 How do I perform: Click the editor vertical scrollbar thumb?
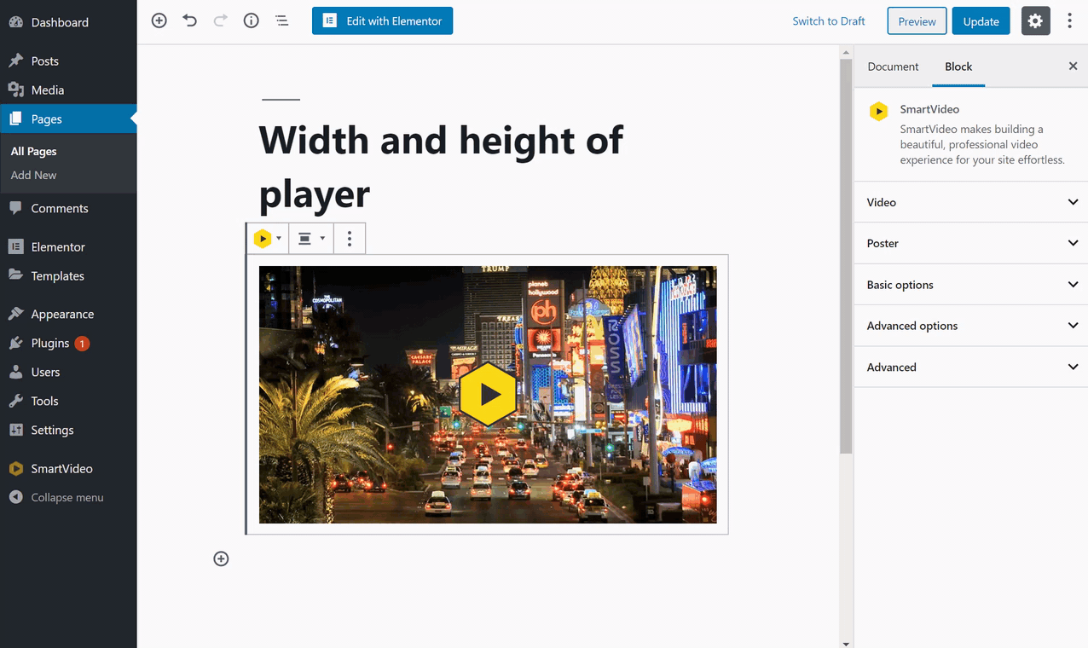click(846, 256)
